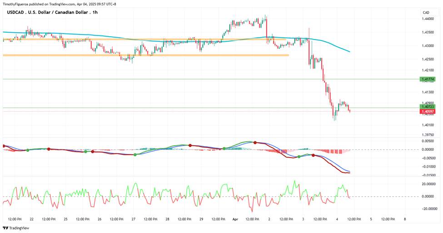Click the Apr month label on time axis
The height and width of the screenshot is (233, 443).
click(x=235, y=219)
